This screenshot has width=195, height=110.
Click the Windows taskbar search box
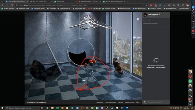(22, 108)
